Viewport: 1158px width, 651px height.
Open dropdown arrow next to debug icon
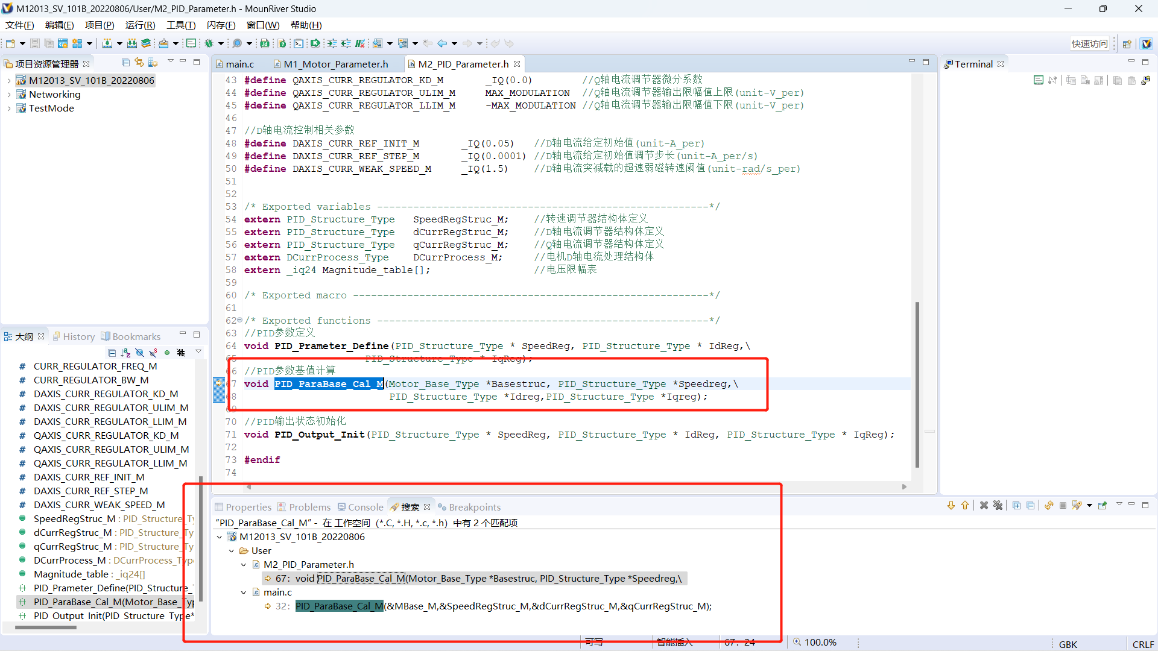pos(221,43)
